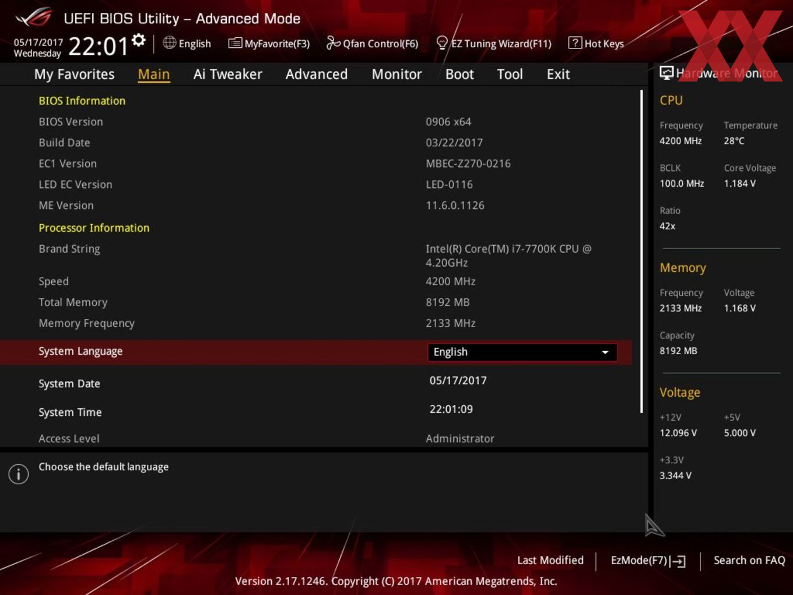
Task: Click the Core Voltage 1.184 V reading
Action: click(739, 183)
